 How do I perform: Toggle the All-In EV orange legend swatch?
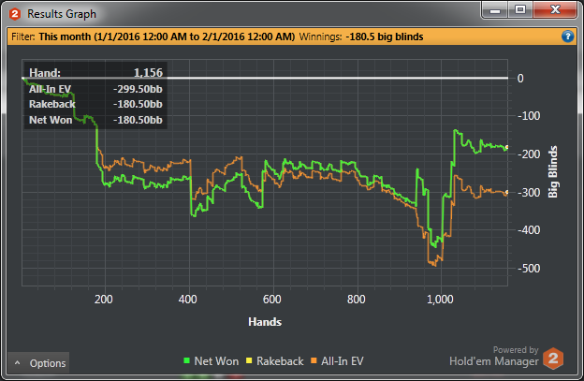coord(314,360)
